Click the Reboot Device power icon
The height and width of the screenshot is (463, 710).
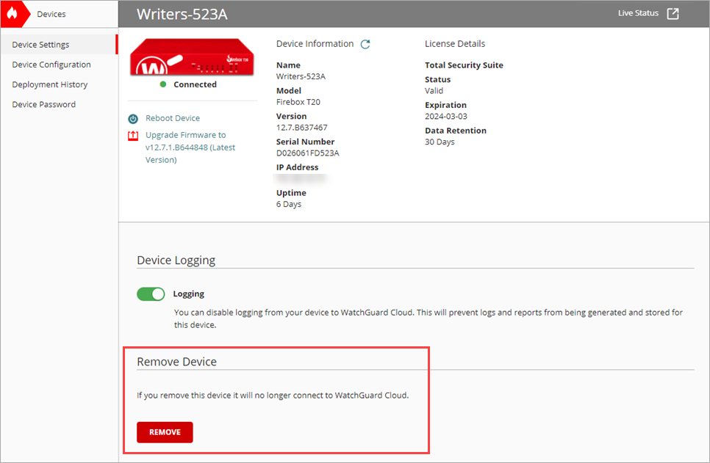[134, 118]
